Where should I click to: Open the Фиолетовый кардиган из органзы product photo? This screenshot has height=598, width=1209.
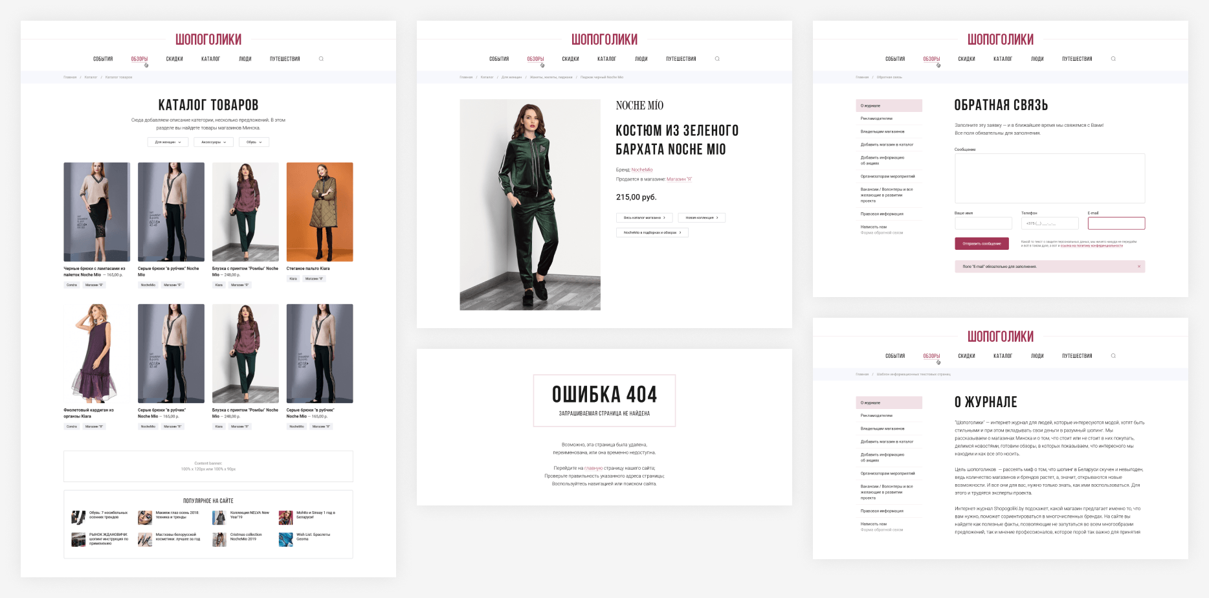tap(96, 353)
